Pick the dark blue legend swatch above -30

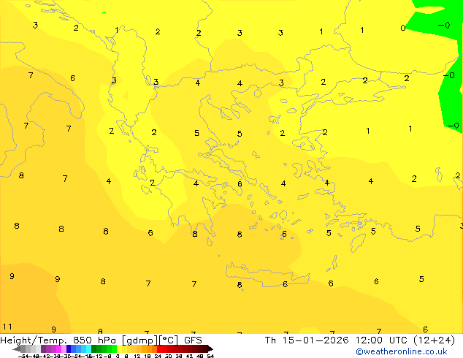(69, 349)
